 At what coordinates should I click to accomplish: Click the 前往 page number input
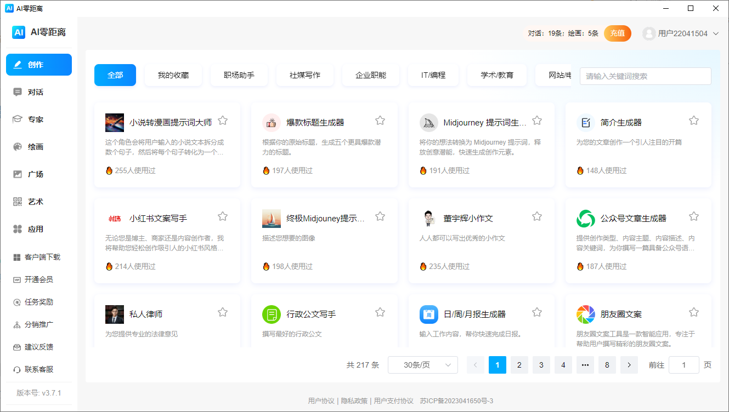click(684, 365)
